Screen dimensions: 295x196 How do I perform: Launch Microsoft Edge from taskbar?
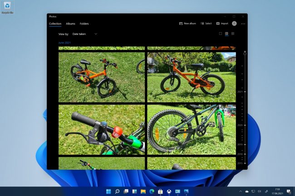152,191
